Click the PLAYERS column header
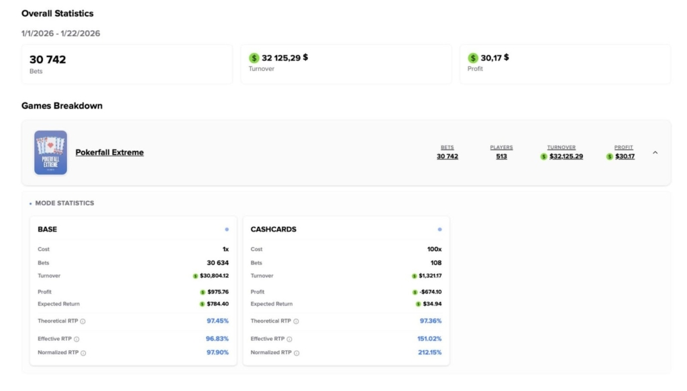 coord(501,147)
